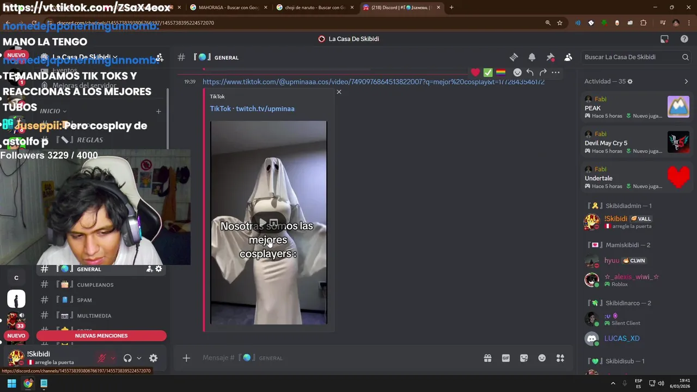The width and height of the screenshot is (697, 392).
Task: Bookmark this page with star icon
Action: (x=560, y=23)
